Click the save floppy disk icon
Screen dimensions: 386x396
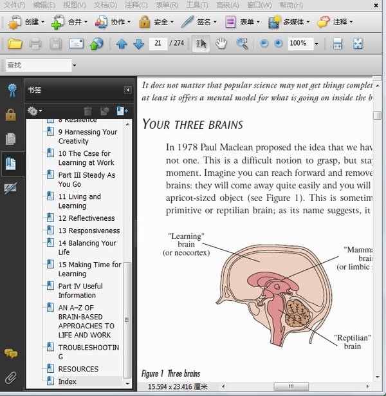tap(56, 44)
